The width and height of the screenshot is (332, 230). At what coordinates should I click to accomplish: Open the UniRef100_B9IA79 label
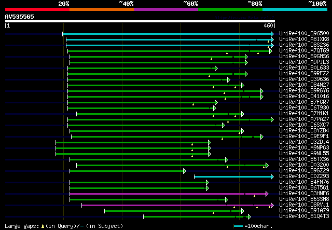coord(304,211)
